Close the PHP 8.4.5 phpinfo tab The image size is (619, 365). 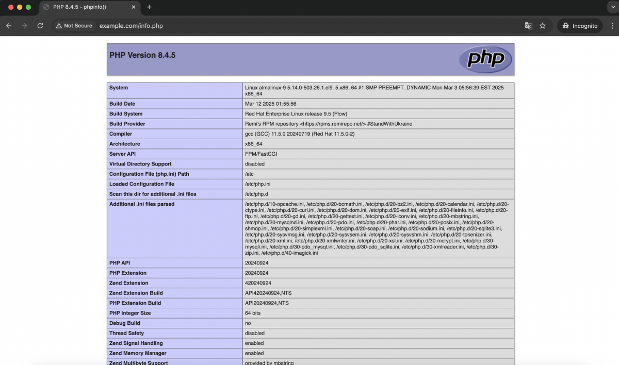(133, 7)
